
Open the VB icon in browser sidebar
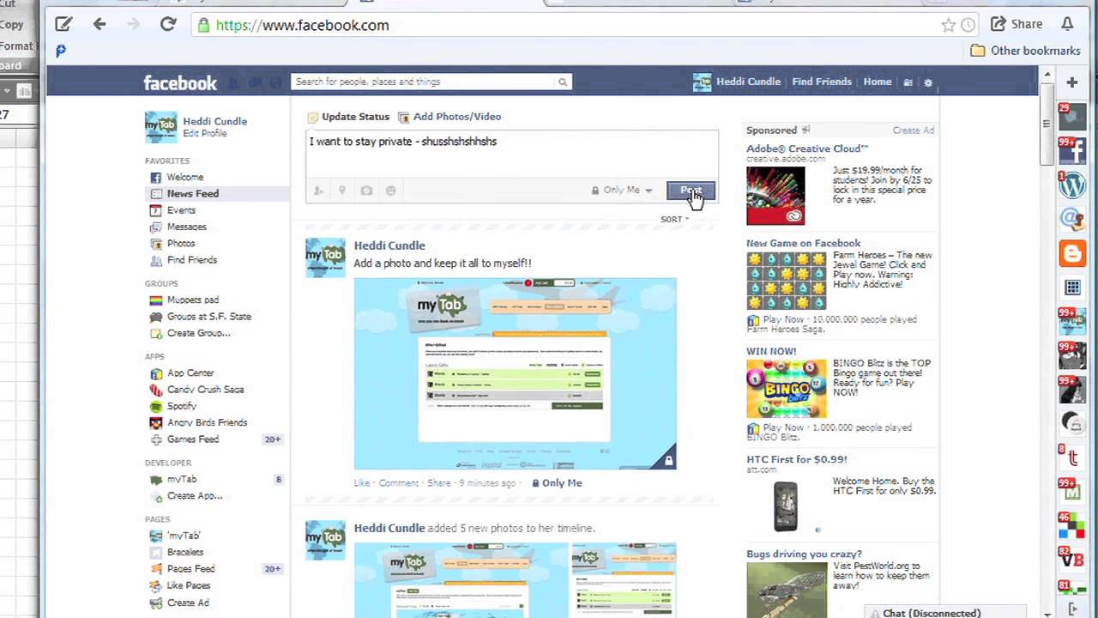[1071, 559]
